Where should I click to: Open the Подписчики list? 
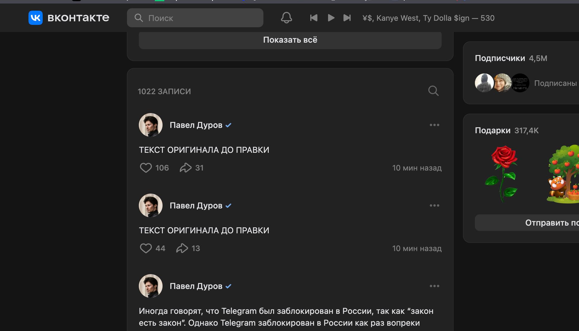500,58
